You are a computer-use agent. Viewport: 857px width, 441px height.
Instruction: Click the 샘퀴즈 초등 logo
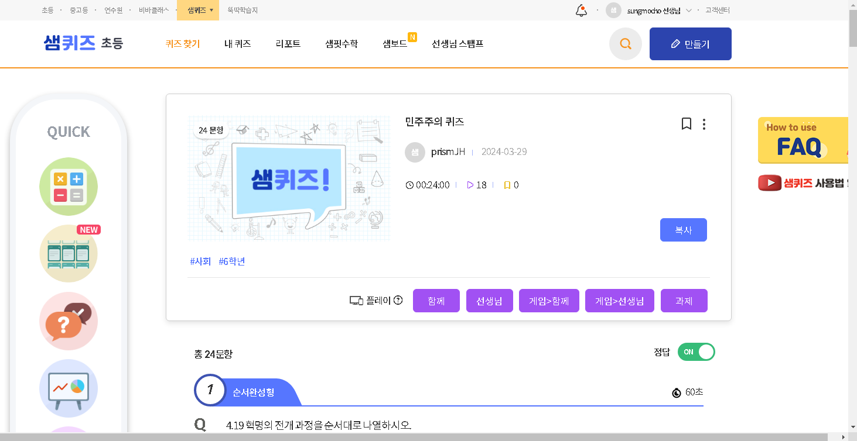(83, 43)
